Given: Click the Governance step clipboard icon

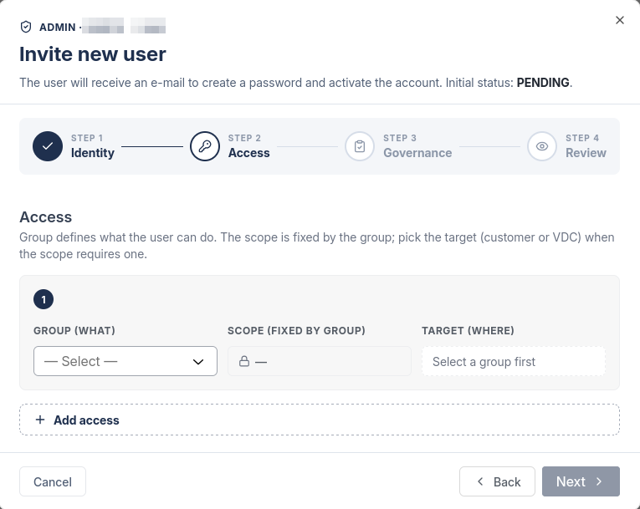Looking at the screenshot, I should coord(360,146).
